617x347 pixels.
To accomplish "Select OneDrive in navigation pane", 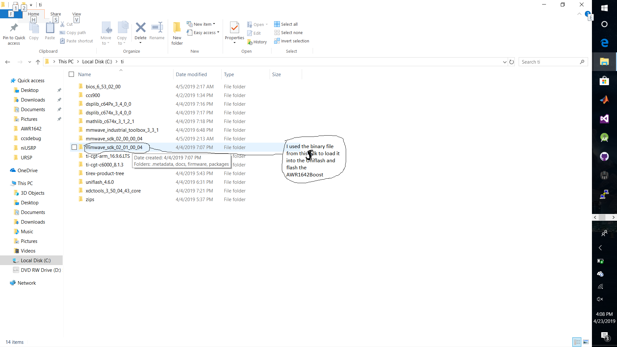I will pyautogui.click(x=27, y=171).
